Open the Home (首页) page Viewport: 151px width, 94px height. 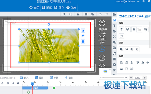pos(34,8)
